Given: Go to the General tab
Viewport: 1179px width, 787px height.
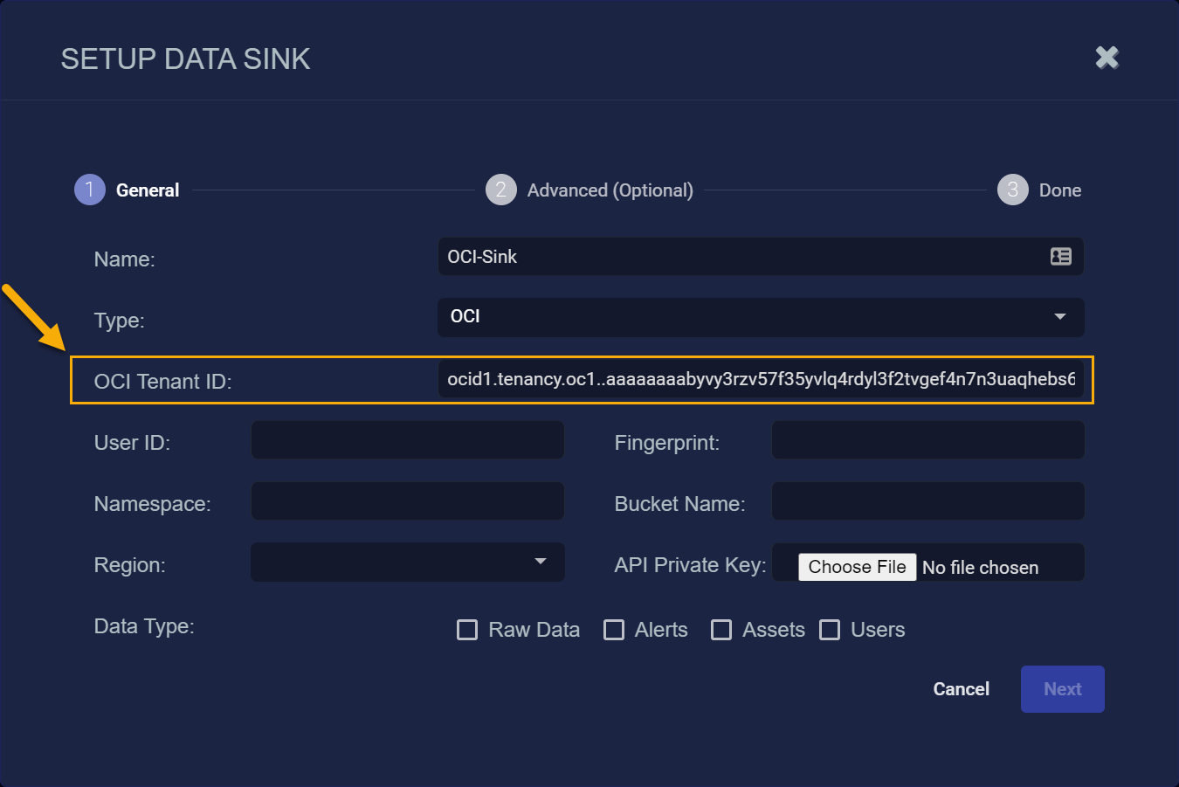Looking at the screenshot, I should pyautogui.click(x=148, y=190).
